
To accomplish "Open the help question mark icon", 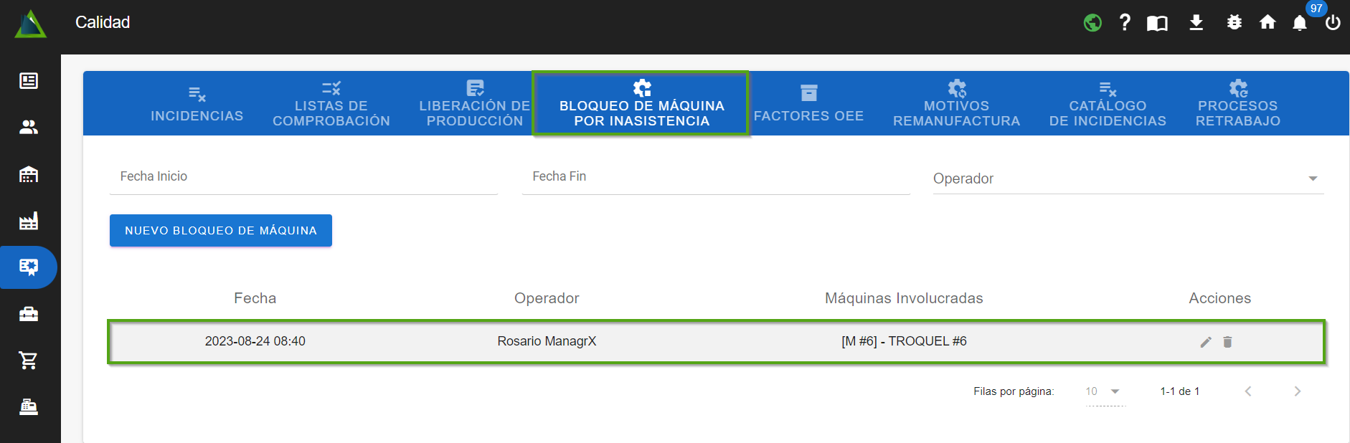I will [1125, 23].
